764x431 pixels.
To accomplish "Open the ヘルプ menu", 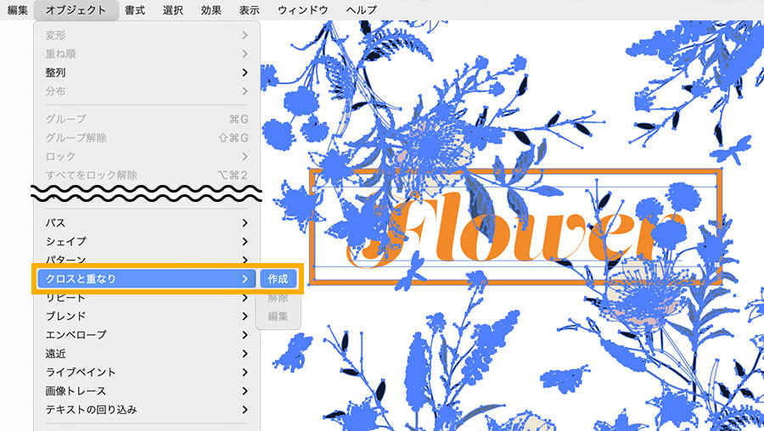I will click(362, 9).
